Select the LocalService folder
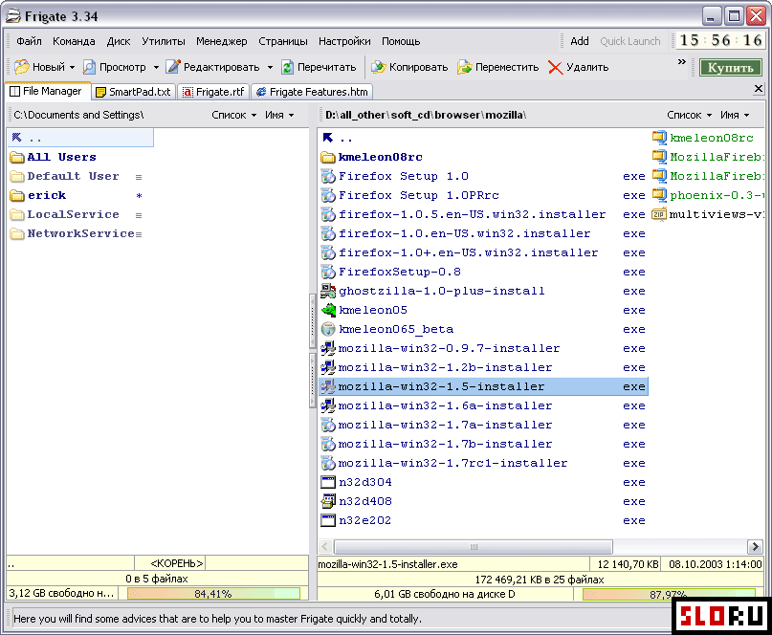This screenshot has height=635, width=772. [73, 214]
